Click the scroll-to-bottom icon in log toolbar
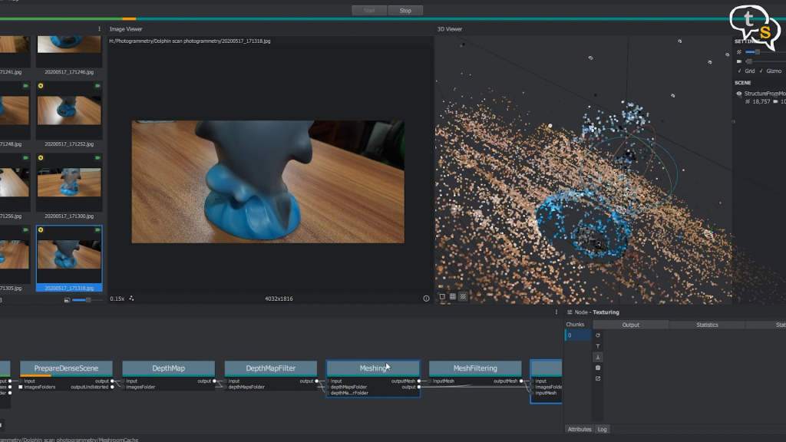 598,357
